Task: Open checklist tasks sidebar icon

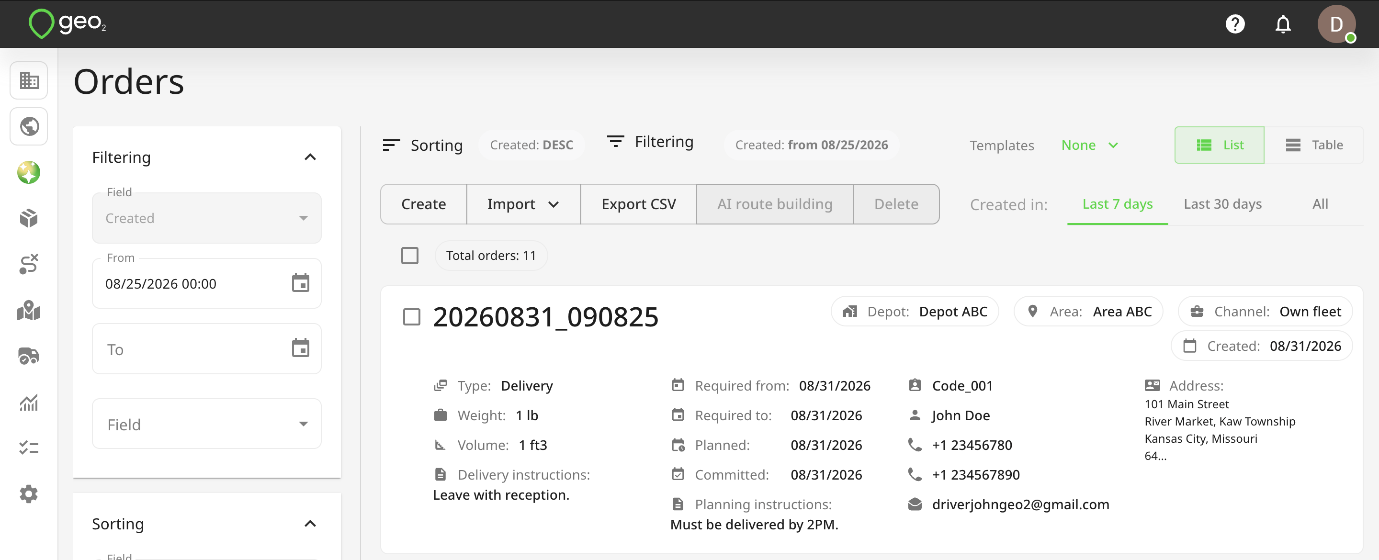Action: click(29, 448)
